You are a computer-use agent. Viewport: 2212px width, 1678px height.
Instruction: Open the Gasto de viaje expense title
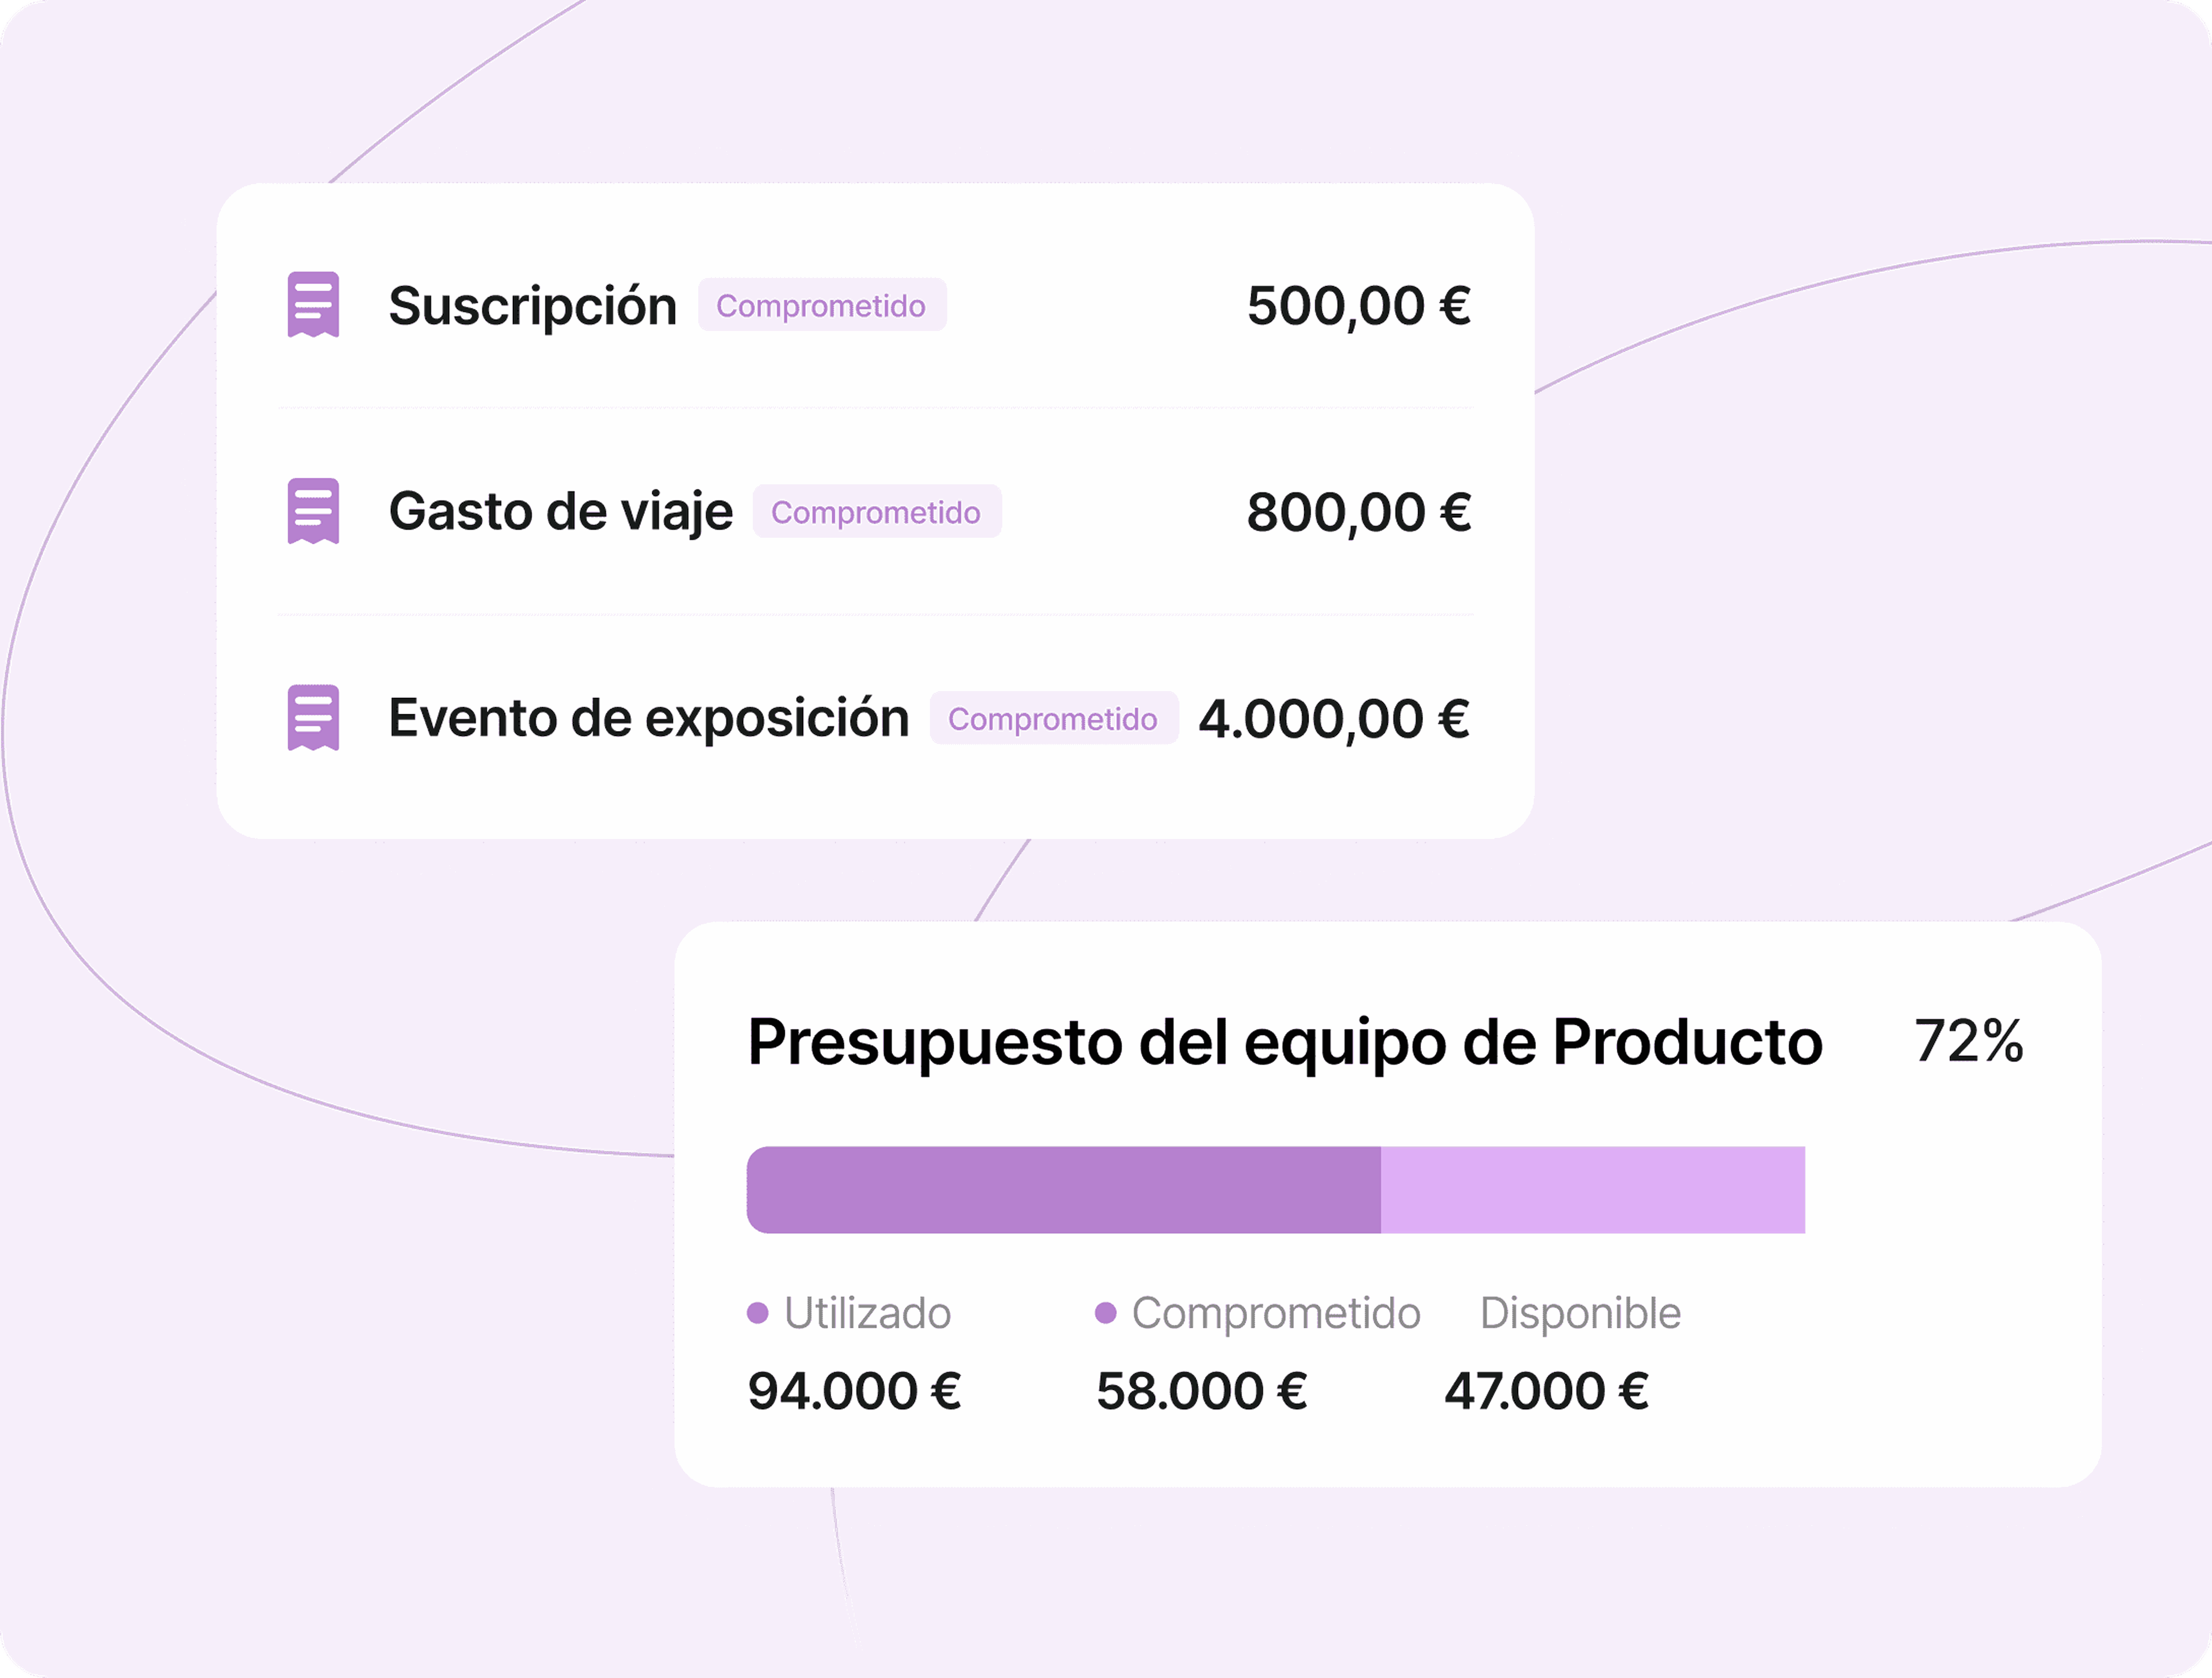561,512
